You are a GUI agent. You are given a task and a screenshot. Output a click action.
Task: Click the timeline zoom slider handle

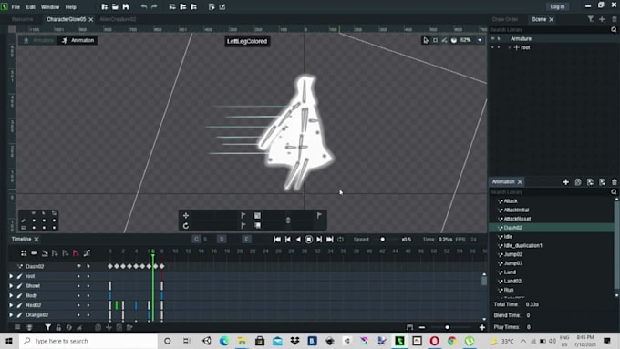point(447,327)
